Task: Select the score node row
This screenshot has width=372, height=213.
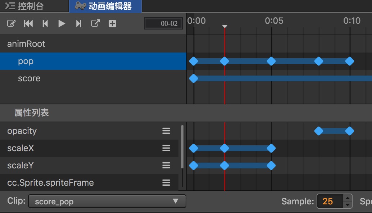Action: point(93,78)
